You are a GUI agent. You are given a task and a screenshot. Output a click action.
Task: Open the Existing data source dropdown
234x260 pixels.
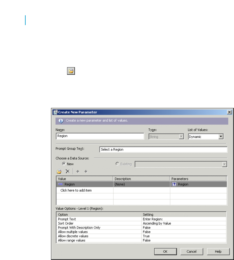224,164
